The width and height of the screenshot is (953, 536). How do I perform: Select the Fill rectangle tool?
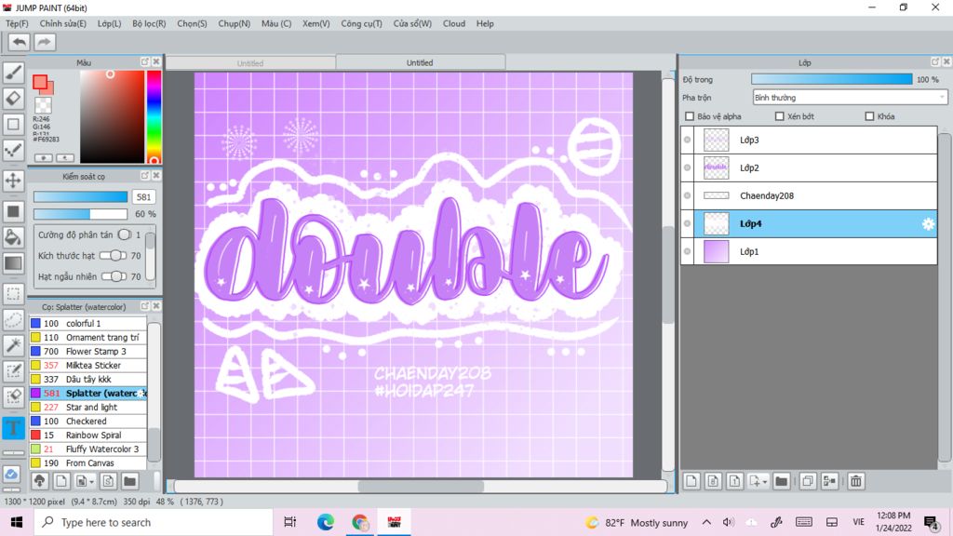[13, 211]
